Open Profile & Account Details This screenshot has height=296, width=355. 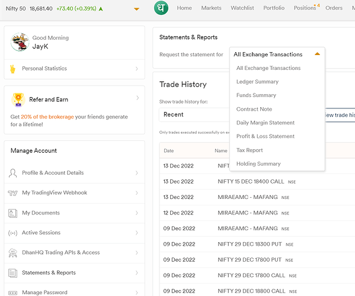coord(53,173)
